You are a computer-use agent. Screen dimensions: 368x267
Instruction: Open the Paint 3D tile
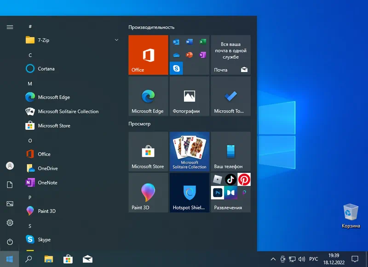[x=148, y=193]
